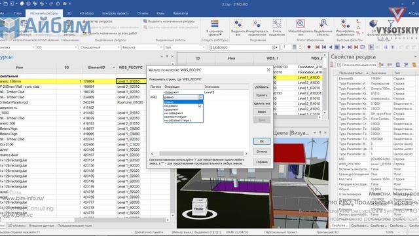The height and width of the screenshot is (236, 419).
Task: Open the Навигатор ribbon tab
Action: (x=180, y=13)
